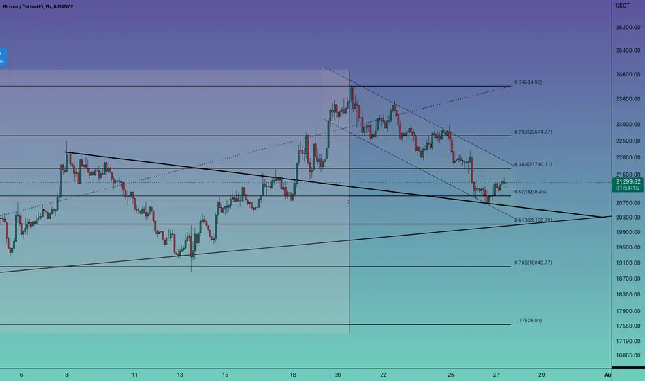The height and width of the screenshot is (381, 645).
Task: Click date 13 on the time axis
Action: (180, 375)
